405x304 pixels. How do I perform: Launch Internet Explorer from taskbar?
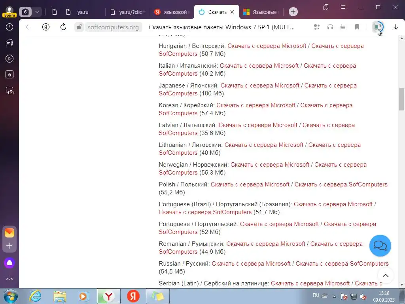pos(35,296)
